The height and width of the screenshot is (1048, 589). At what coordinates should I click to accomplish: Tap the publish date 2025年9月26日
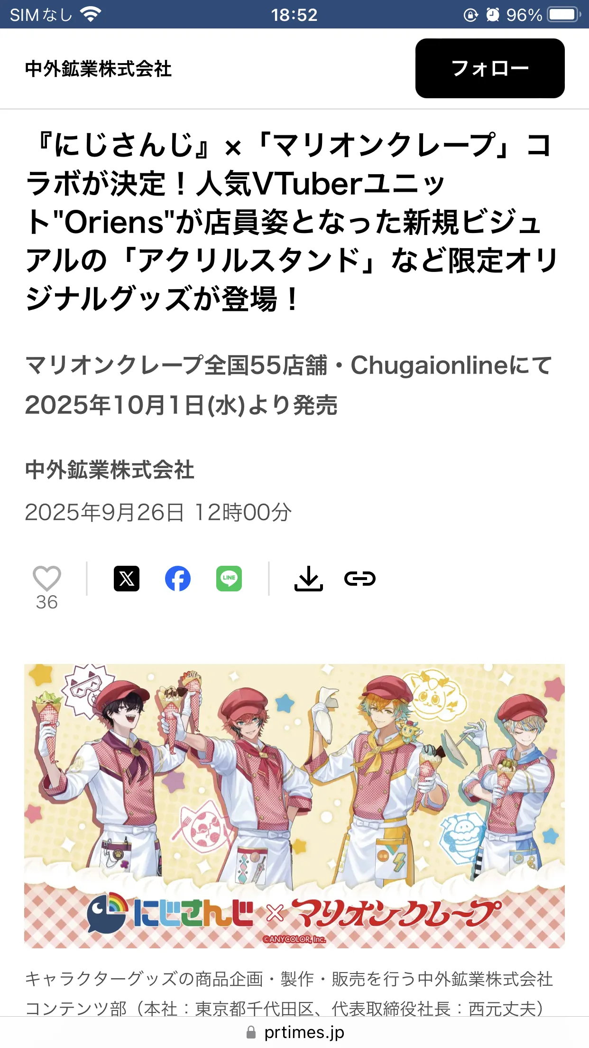(104, 512)
